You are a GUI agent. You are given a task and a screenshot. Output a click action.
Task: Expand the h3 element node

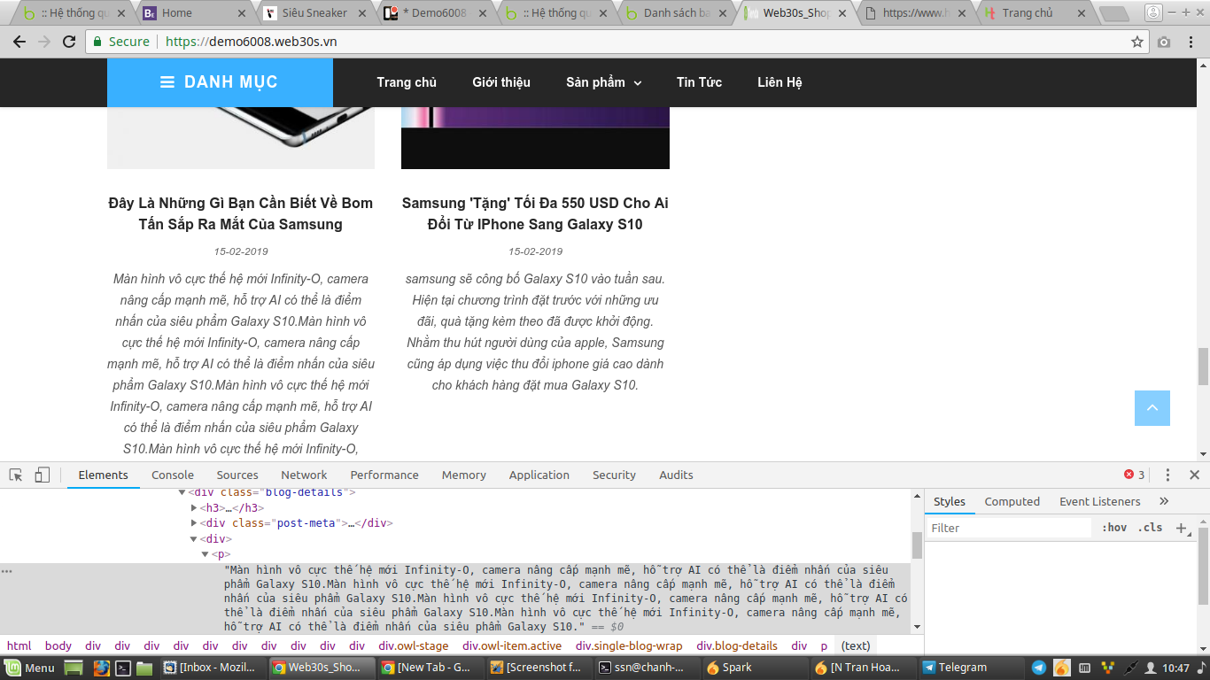(x=194, y=508)
